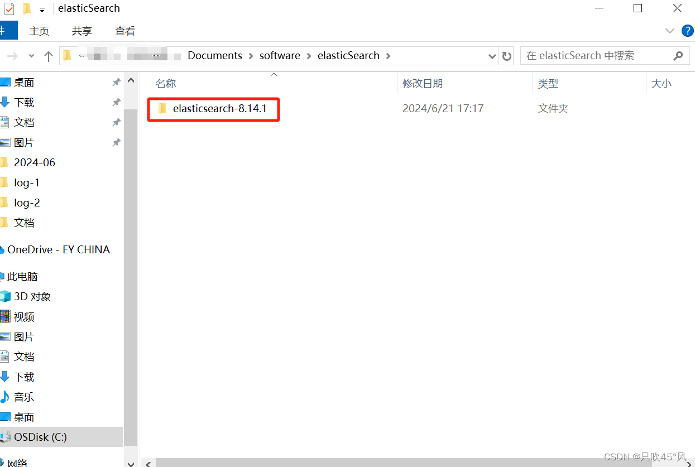This screenshot has width=695, height=467.
Task: Click the 2024-06 folder icon
Action: click(4, 163)
